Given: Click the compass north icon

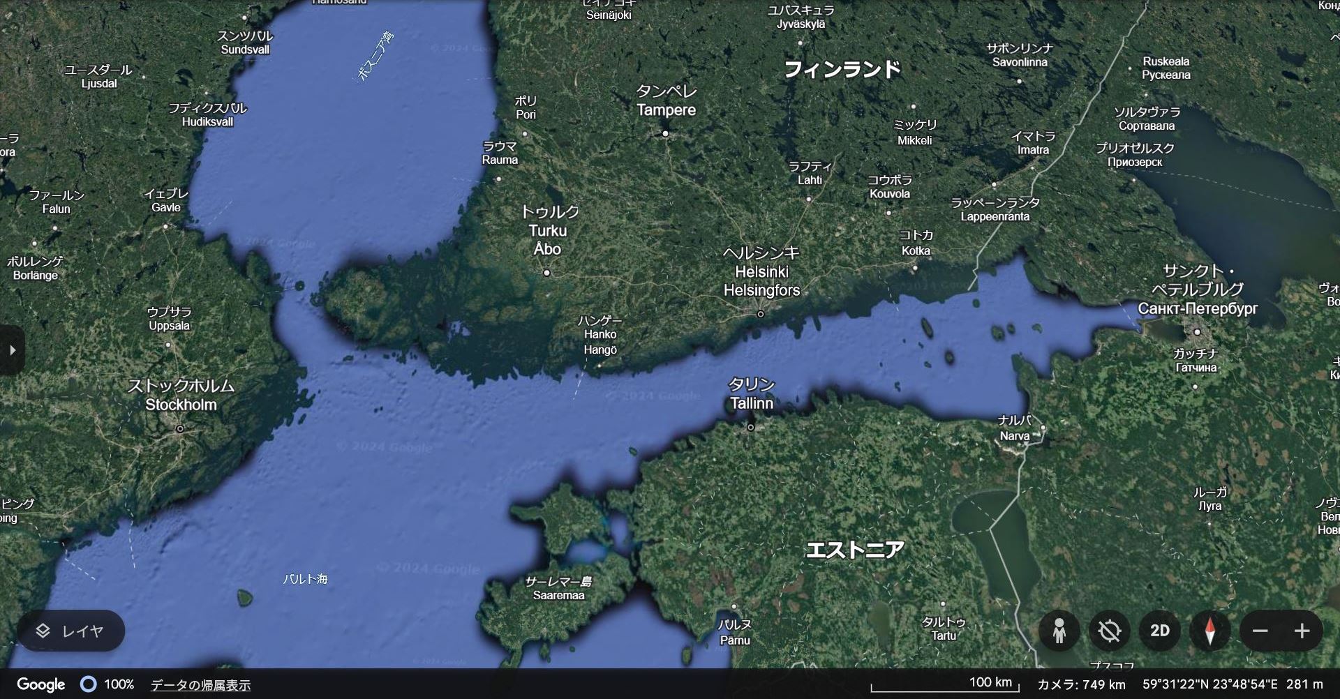Looking at the screenshot, I should tap(1209, 631).
